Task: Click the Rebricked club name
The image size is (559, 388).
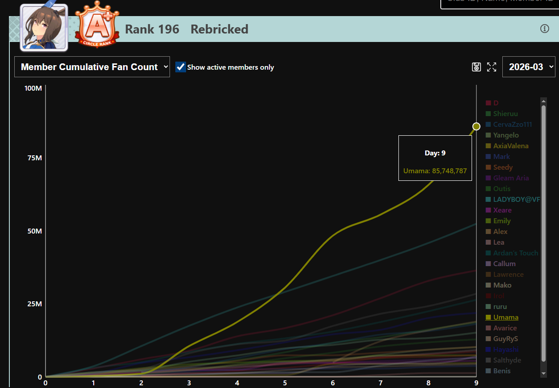Action: click(x=219, y=29)
